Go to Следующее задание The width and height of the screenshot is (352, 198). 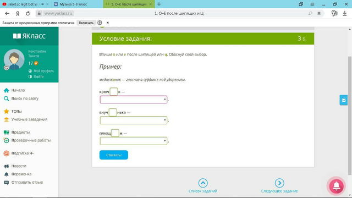[279, 186]
